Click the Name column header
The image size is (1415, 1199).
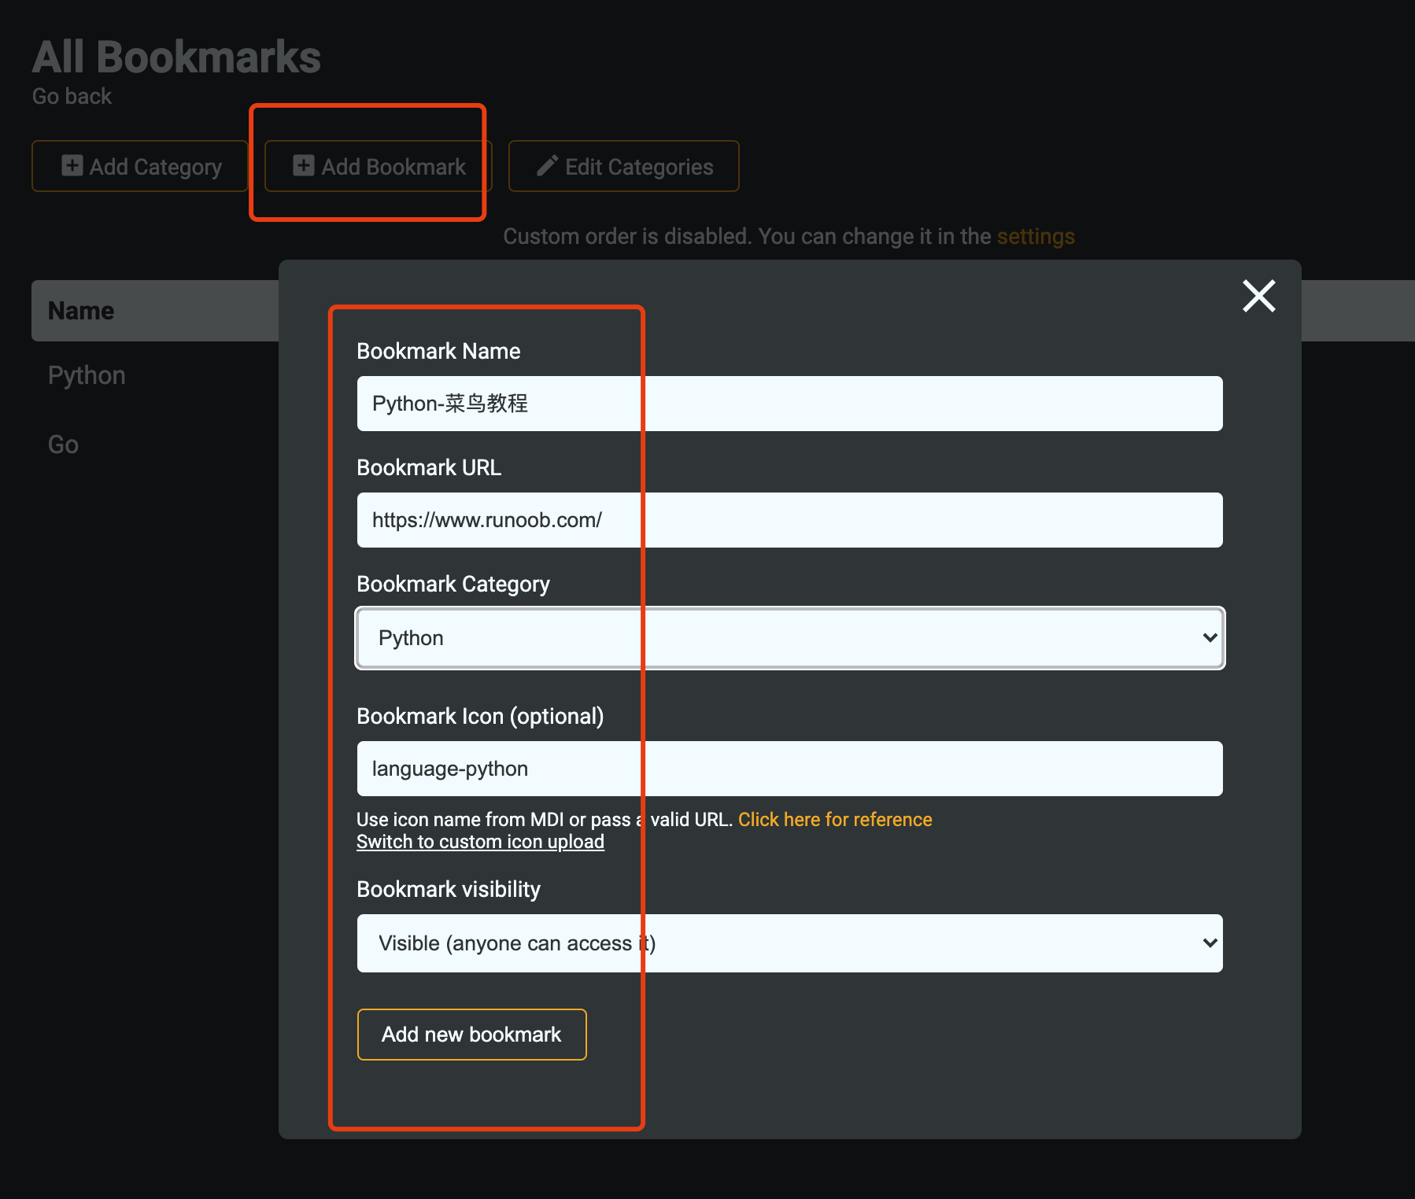coord(81,311)
